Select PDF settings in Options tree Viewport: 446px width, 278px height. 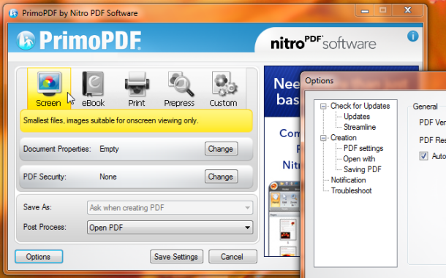point(363,148)
